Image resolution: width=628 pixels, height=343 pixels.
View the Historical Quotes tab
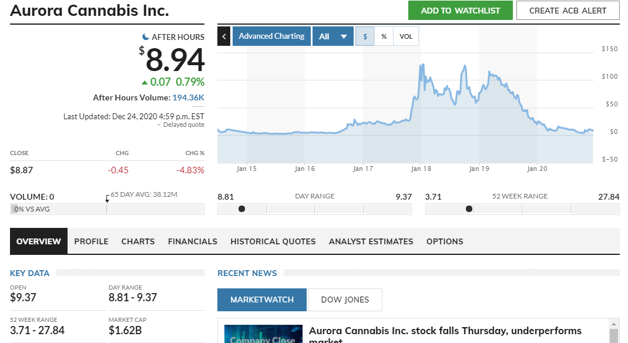273,241
